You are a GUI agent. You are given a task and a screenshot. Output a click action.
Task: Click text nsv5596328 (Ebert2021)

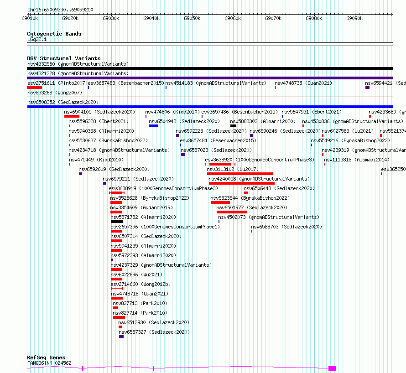click(x=99, y=121)
